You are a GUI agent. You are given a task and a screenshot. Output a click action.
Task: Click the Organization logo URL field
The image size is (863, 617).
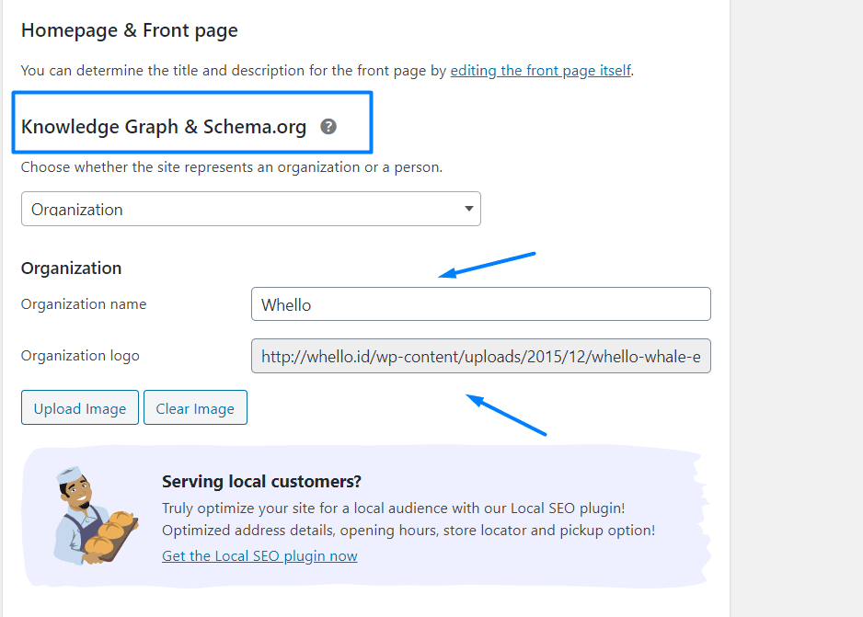click(480, 356)
